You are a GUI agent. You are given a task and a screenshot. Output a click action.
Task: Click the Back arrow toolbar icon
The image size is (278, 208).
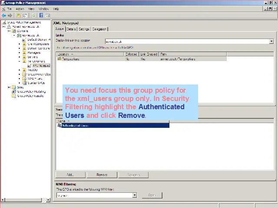(4, 16)
